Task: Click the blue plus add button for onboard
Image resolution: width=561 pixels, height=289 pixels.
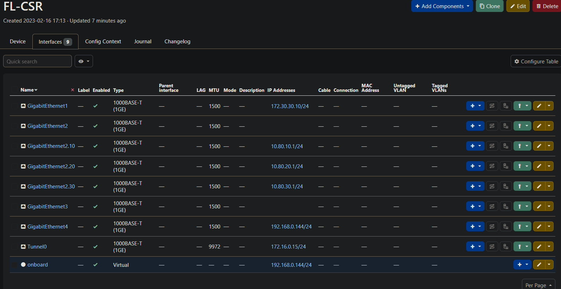Action: click(x=522, y=265)
